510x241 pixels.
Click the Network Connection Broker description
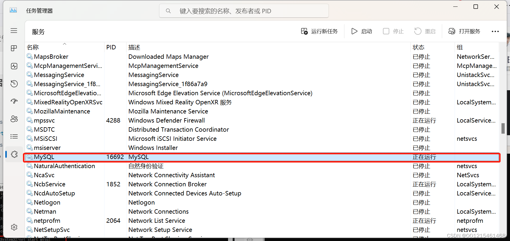(167, 184)
